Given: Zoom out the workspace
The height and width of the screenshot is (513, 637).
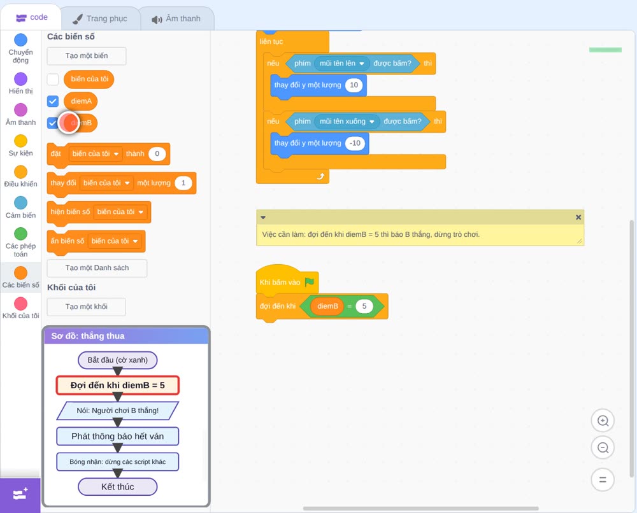Looking at the screenshot, I should 603,447.
